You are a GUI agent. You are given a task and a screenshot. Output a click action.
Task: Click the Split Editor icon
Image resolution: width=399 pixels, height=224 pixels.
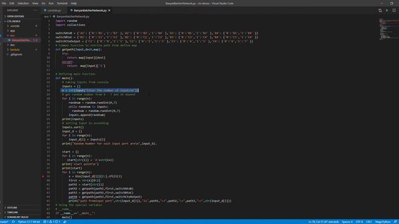pos(394,11)
